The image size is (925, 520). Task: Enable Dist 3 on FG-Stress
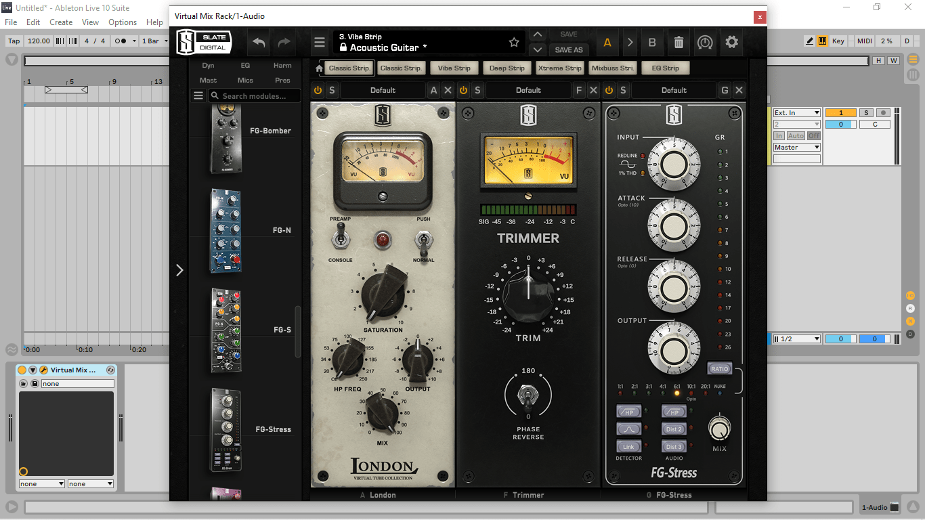pyautogui.click(x=674, y=447)
